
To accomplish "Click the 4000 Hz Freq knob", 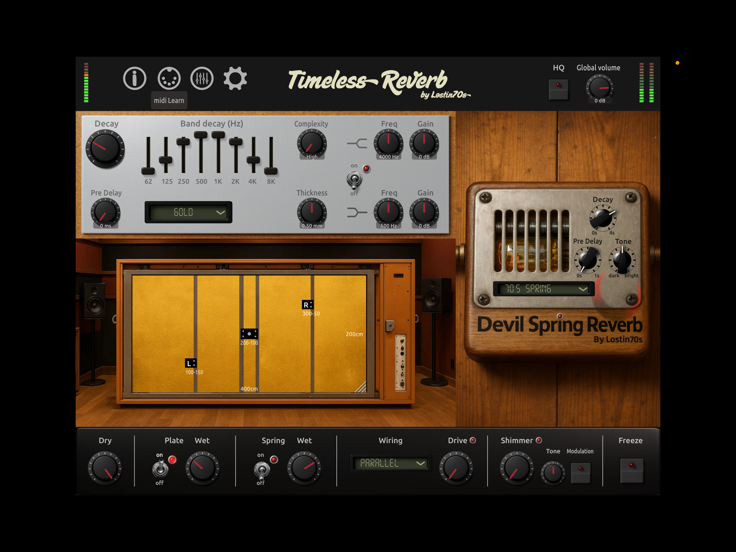I will (388, 143).
